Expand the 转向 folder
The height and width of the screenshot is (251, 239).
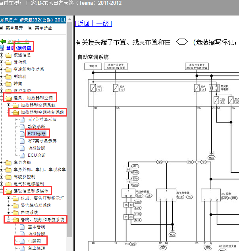2,84
